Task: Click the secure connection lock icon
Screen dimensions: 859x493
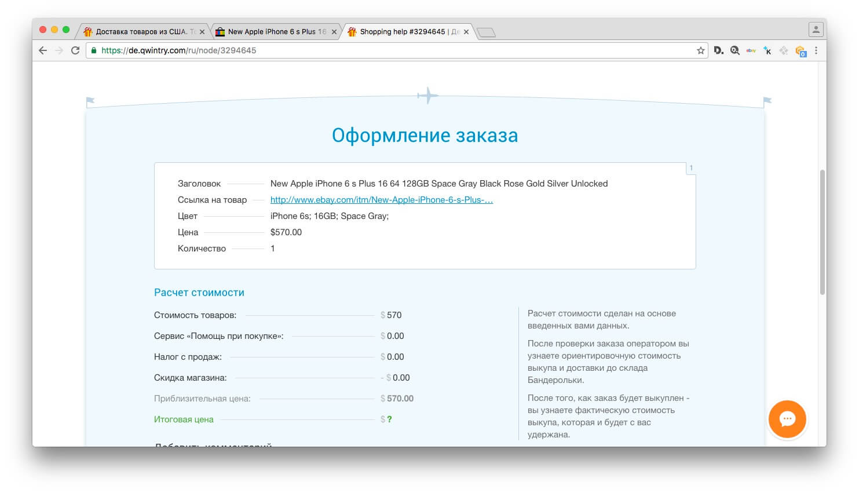Action: coord(94,50)
